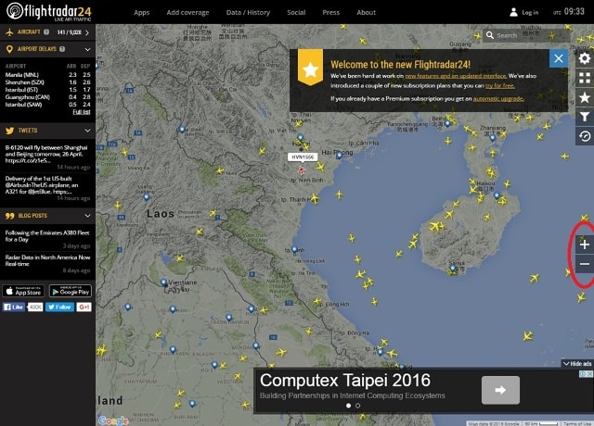
Task: Open the Press menu
Action: coord(331,12)
